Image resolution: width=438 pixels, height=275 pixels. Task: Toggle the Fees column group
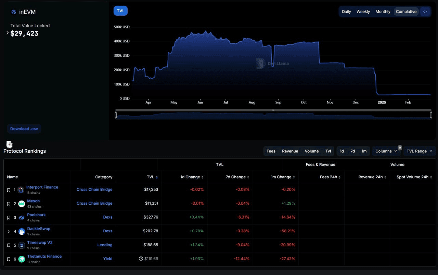(x=271, y=151)
